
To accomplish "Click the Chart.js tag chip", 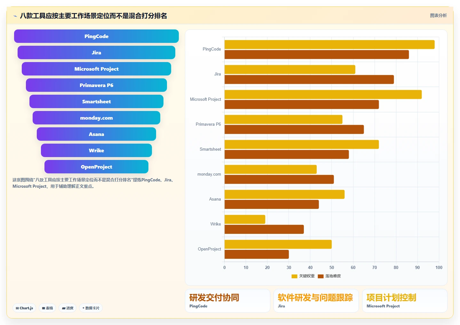I will pyautogui.click(x=24, y=308).
